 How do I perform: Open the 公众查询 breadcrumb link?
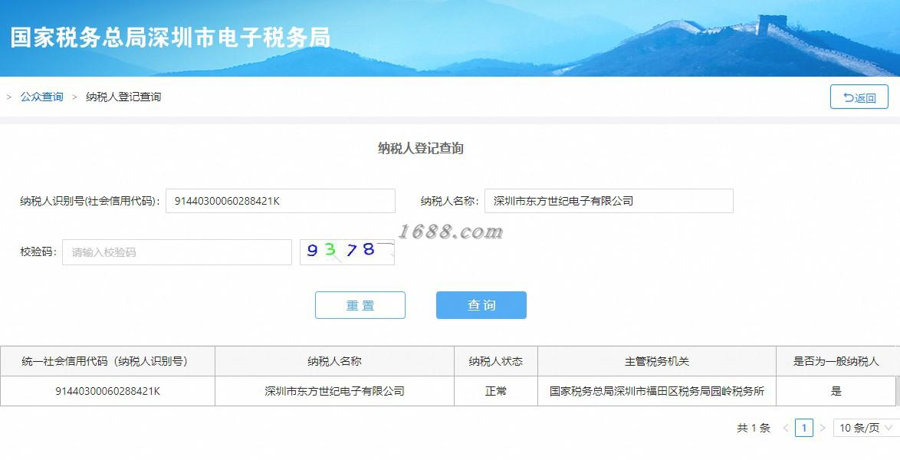42,97
